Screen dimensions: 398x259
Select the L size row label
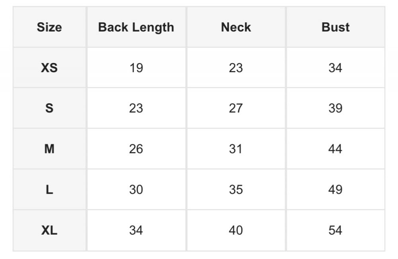coord(49,190)
